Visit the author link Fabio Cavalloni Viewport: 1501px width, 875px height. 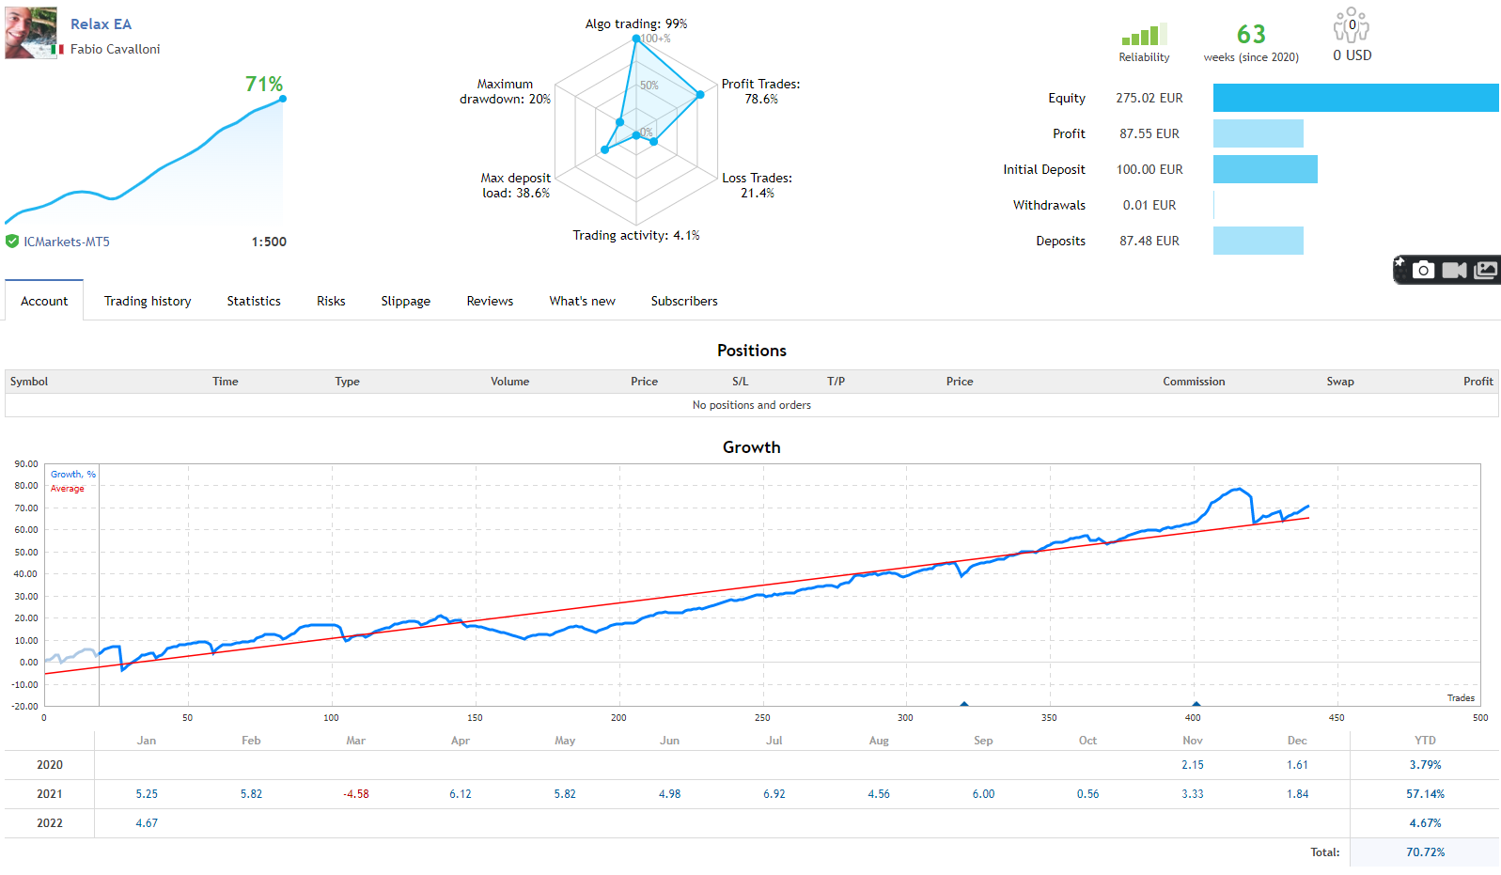[116, 49]
